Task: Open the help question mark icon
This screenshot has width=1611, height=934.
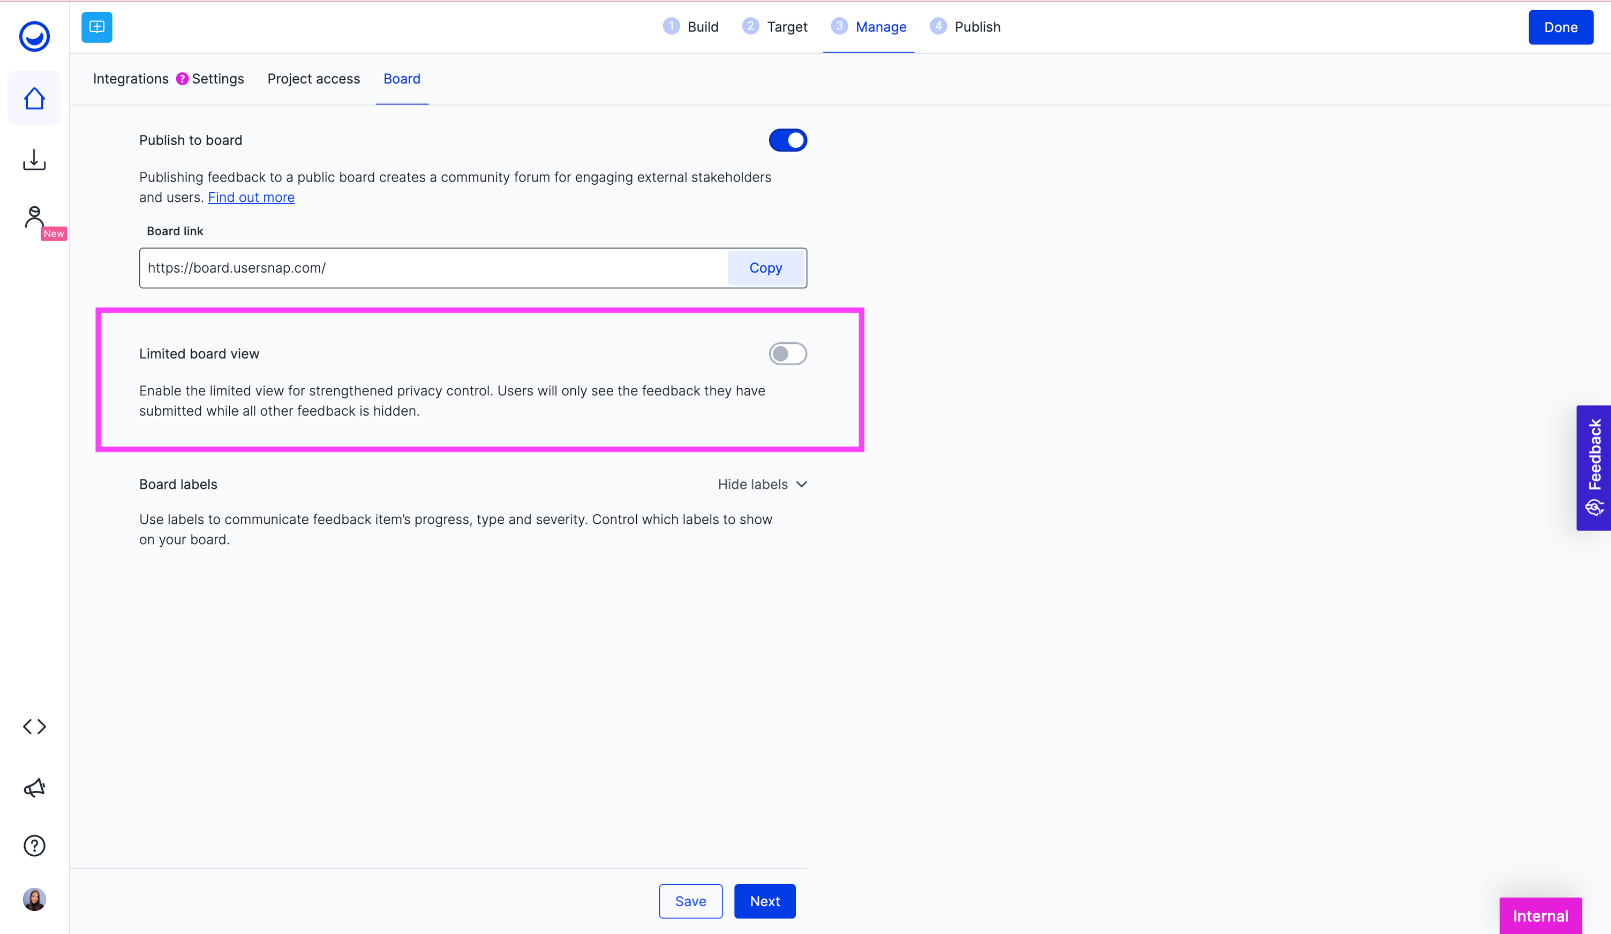Action: 34,846
